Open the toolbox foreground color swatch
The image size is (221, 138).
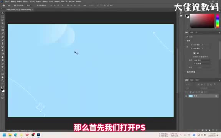pos(2,90)
